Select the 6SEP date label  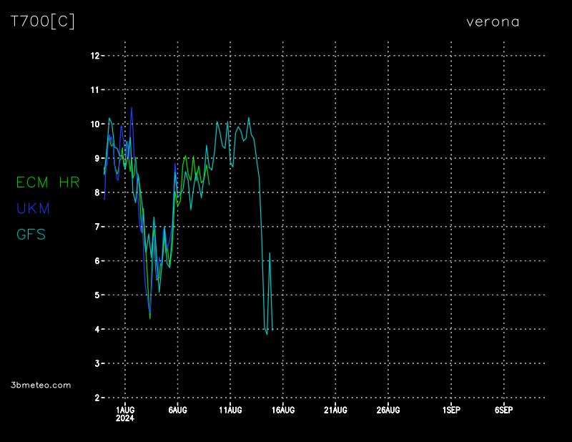[x=503, y=410]
